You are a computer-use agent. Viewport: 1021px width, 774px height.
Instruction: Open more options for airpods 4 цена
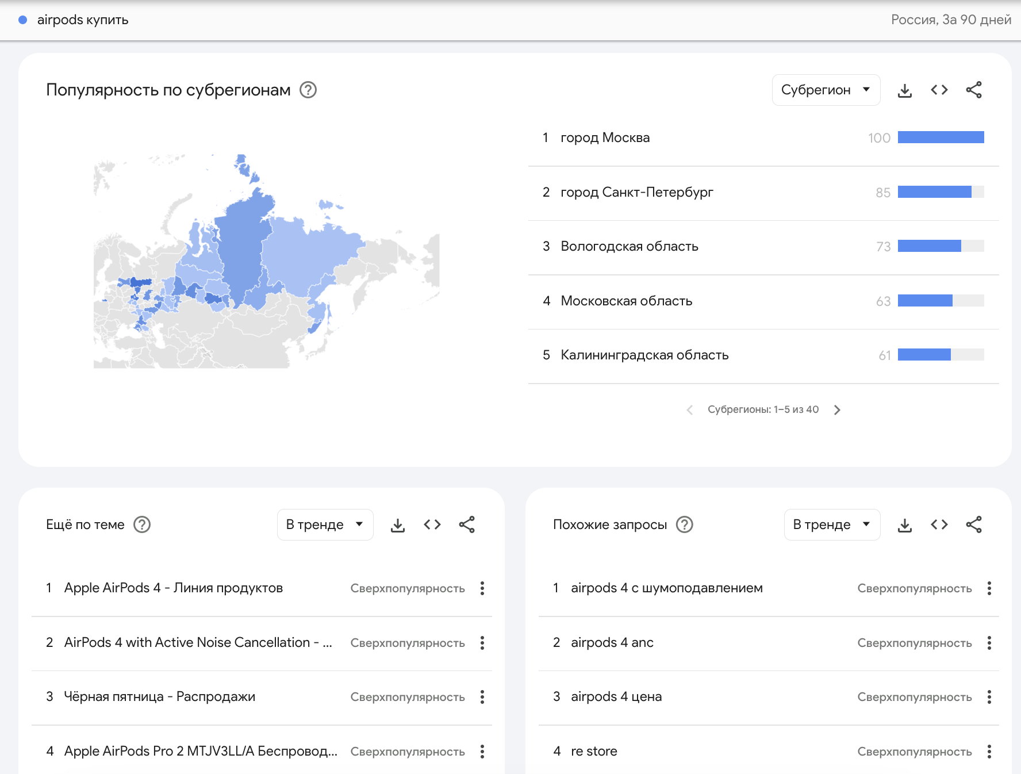coord(989,697)
